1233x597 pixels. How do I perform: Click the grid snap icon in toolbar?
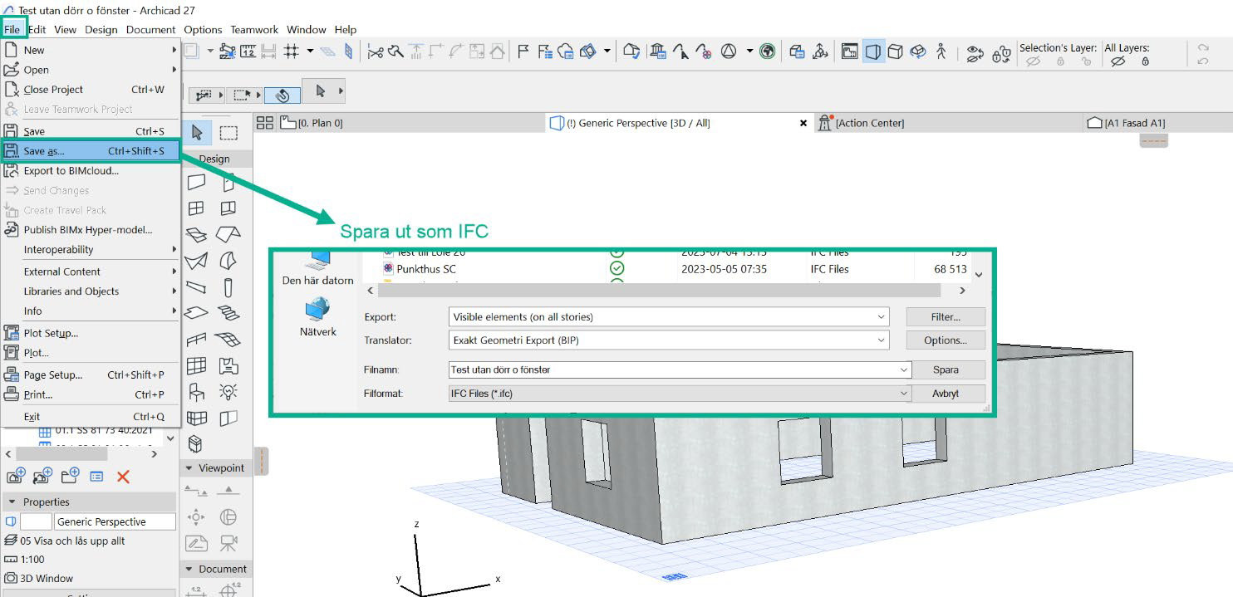(x=292, y=51)
